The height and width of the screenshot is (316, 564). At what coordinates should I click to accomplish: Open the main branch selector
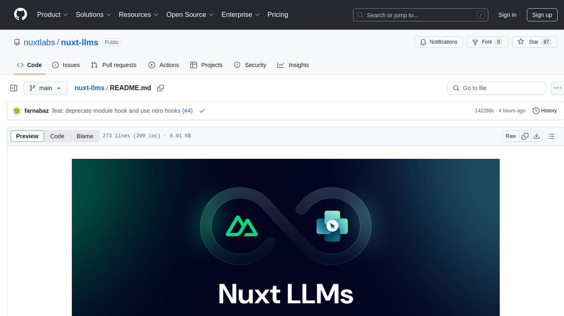pos(45,88)
